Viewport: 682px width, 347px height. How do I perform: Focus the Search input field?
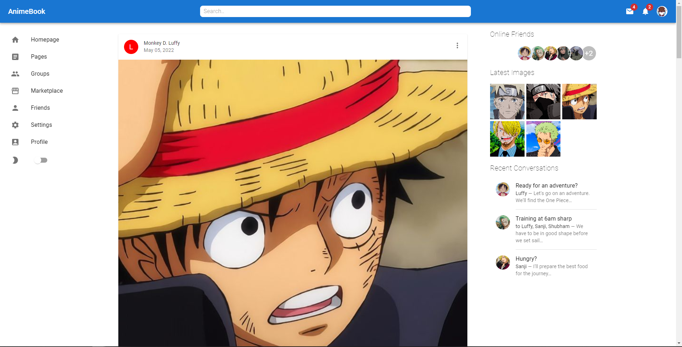click(x=335, y=11)
